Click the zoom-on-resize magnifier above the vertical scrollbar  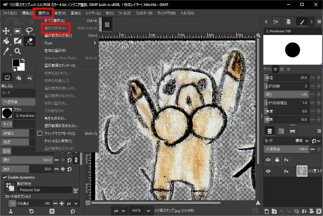(x=258, y=36)
